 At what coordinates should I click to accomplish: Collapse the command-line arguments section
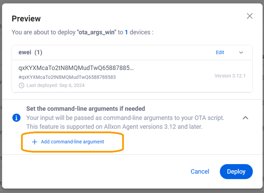point(245,118)
